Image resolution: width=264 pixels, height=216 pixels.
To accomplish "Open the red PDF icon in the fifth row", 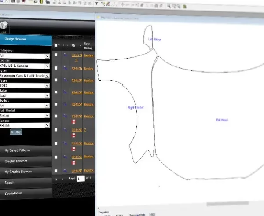I will tap(74, 121).
